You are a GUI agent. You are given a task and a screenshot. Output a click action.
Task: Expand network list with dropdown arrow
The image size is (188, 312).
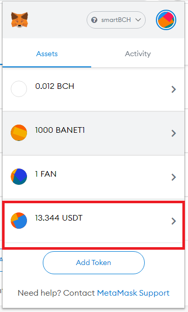(x=138, y=20)
